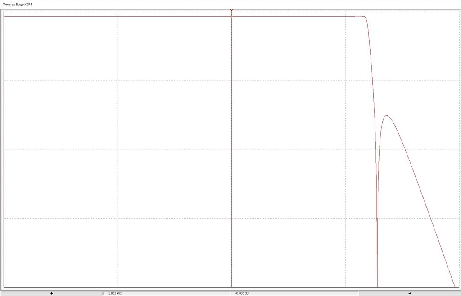Click the -0.005 dB magnitude readout
Screen dimensions: 461x296
[242, 293]
